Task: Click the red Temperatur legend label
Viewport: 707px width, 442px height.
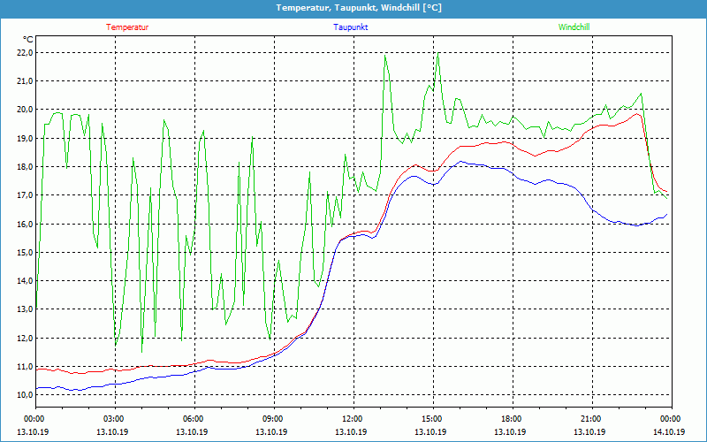Action: (x=127, y=27)
